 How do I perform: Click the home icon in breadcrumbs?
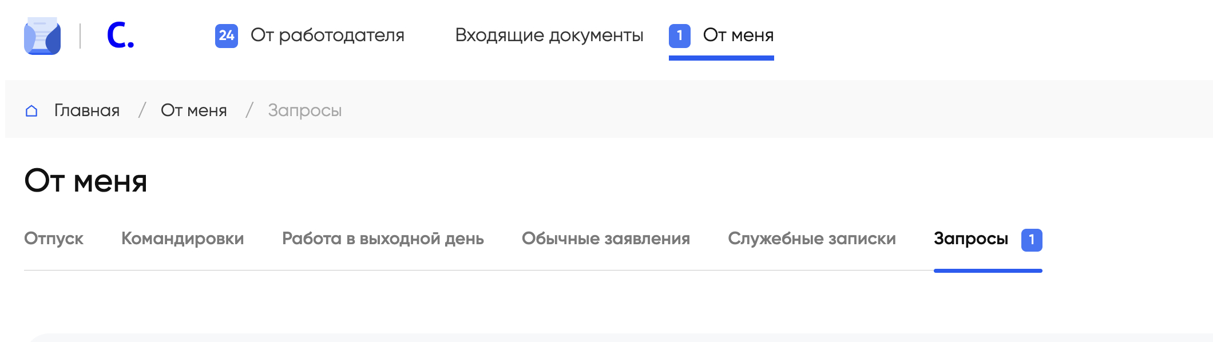(31, 111)
